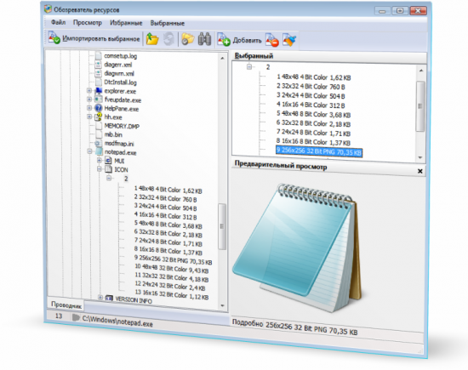Viewport: 468px width, 370px height.
Task: Collapse group 2 in Выбранный panel
Action: pos(249,66)
